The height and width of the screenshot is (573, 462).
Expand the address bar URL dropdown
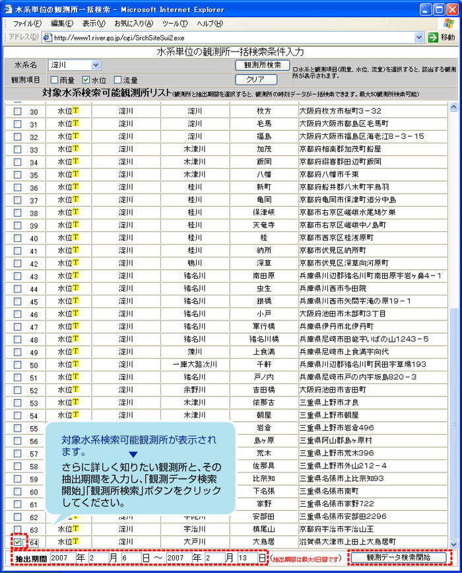(x=418, y=38)
